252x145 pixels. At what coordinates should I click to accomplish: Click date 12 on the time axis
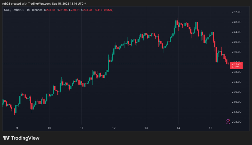pyautogui.click(x=114, y=128)
